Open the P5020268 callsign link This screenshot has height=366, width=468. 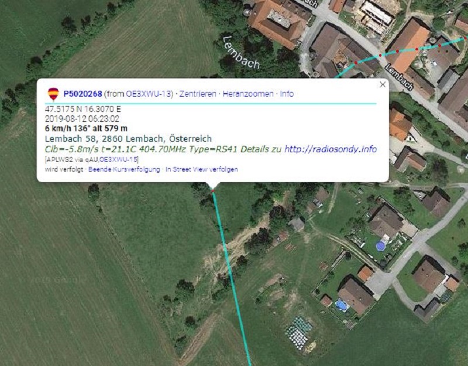click(82, 94)
